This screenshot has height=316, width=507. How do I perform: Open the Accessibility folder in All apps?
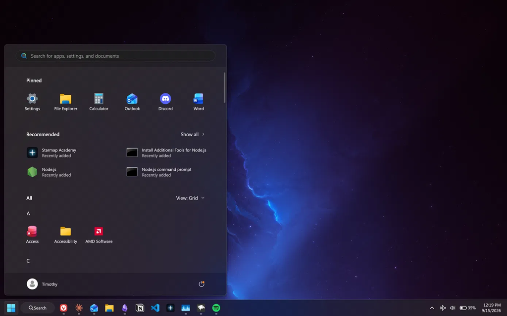pyautogui.click(x=66, y=235)
